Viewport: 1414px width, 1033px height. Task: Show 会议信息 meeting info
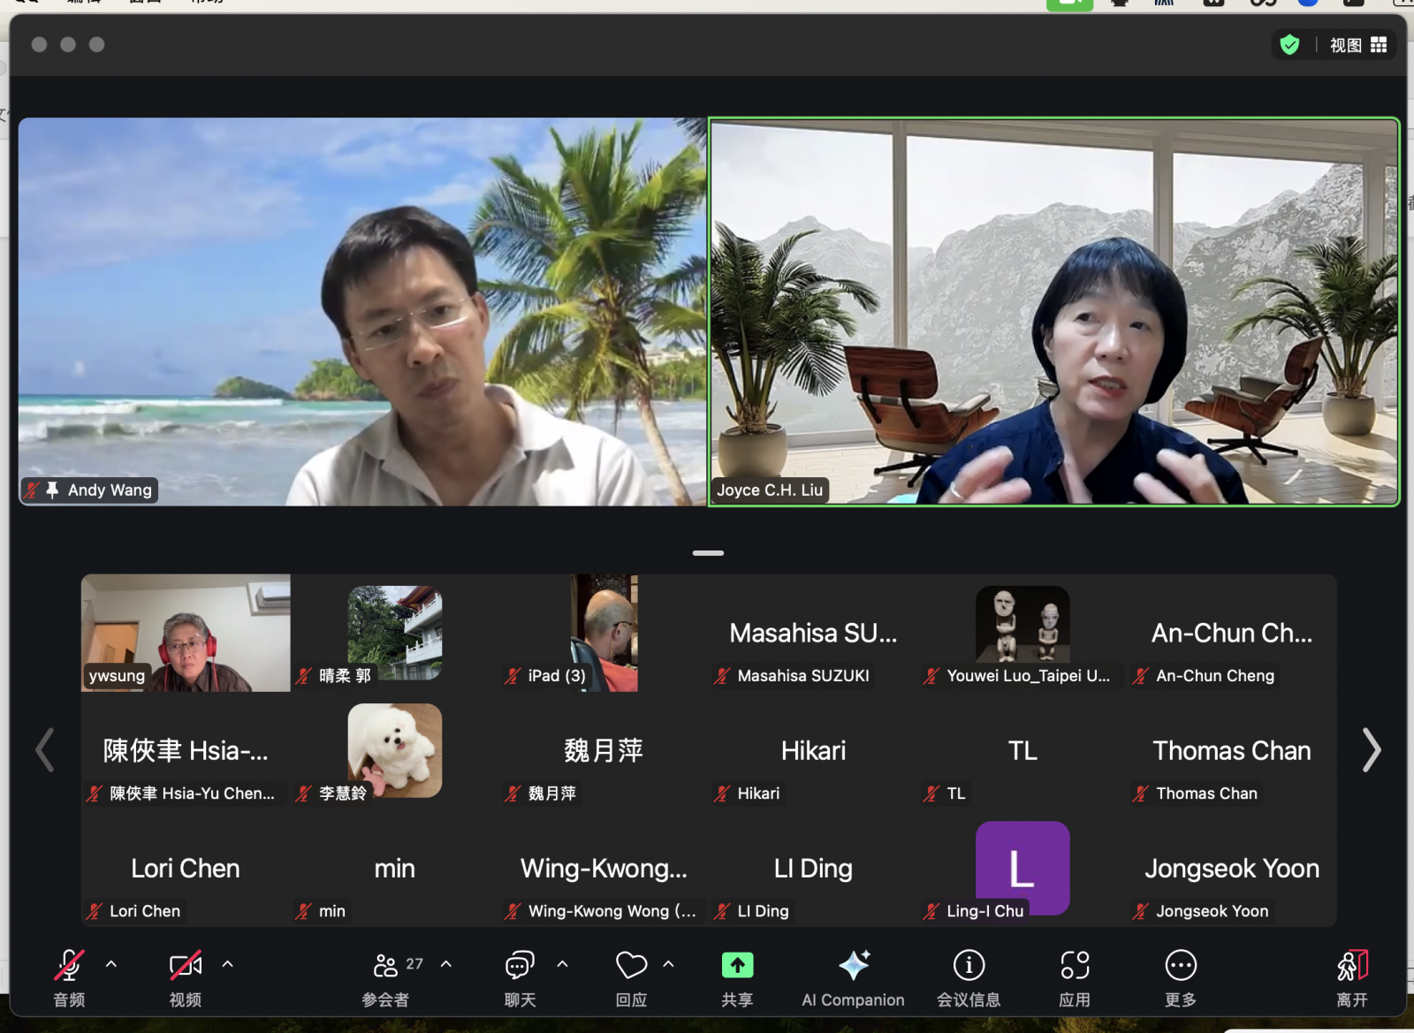click(x=969, y=967)
